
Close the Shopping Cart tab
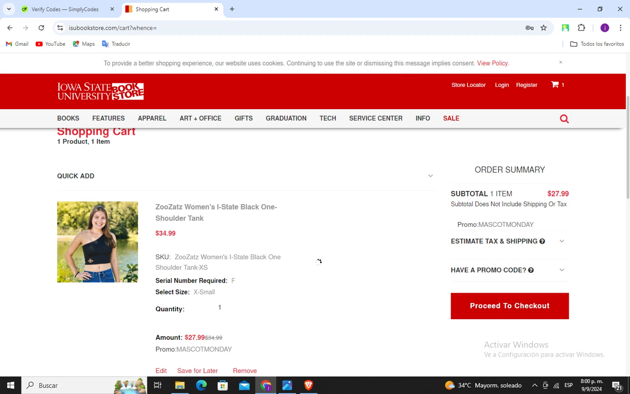216,9
